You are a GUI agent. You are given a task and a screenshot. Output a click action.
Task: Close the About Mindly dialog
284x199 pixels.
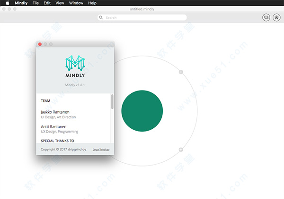tap(40, 44)
